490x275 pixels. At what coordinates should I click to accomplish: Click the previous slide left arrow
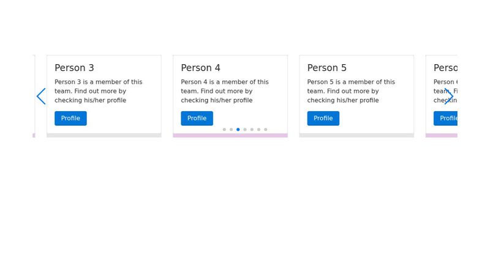pyautogui.click(x=41, y=97)
